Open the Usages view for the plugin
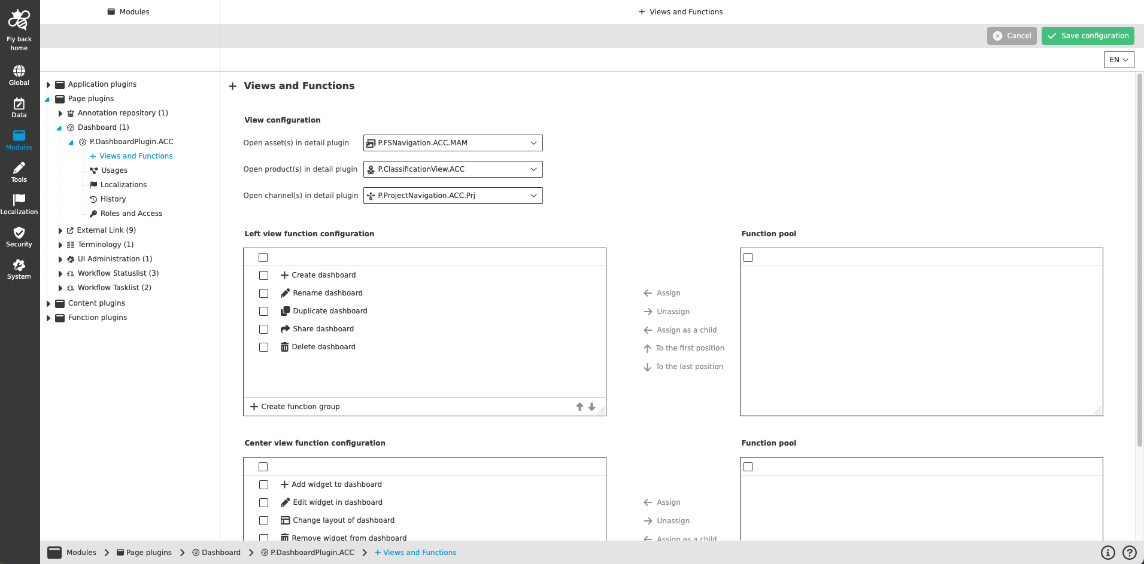This screenshot has width=1144, height=564. pyautogui.click(x=113, y=170)
